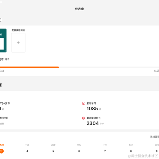Click the orange learning progress bar

[x=29, y=67]
